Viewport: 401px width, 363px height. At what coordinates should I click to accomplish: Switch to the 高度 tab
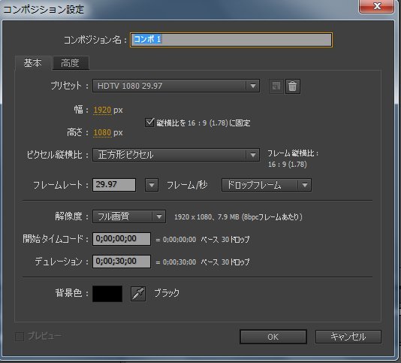71,62
